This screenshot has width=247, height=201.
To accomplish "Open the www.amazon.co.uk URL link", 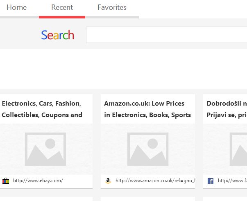I will coord(155,181).
